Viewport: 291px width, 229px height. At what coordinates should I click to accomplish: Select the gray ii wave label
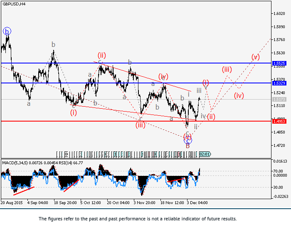[x=196, y=127]
